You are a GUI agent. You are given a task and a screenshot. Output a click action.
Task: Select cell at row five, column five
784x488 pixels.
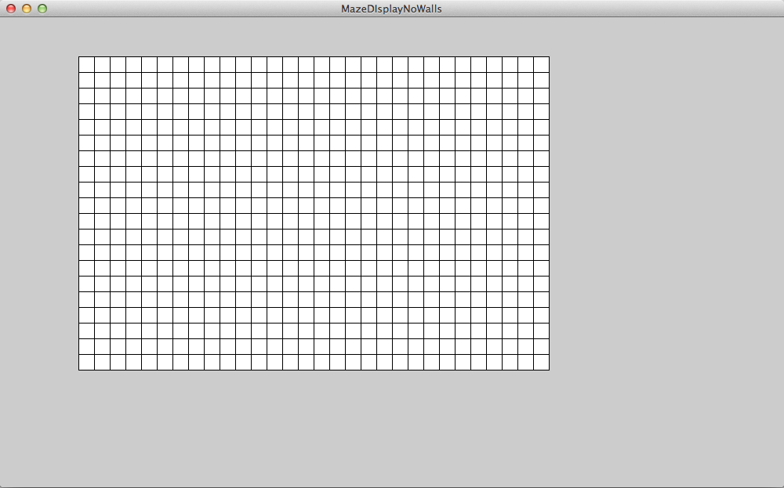(149, 127)
